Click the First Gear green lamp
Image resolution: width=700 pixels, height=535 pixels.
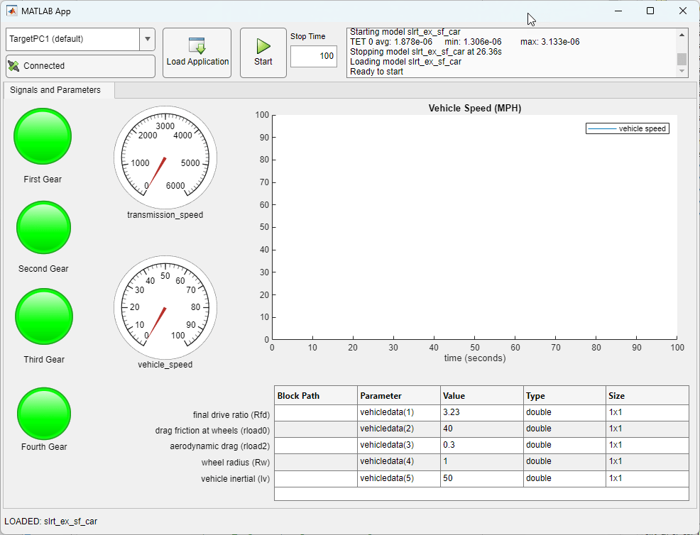[x=43, y=136]
